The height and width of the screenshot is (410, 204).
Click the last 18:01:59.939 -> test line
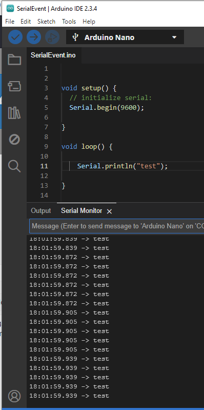(69, 396)
